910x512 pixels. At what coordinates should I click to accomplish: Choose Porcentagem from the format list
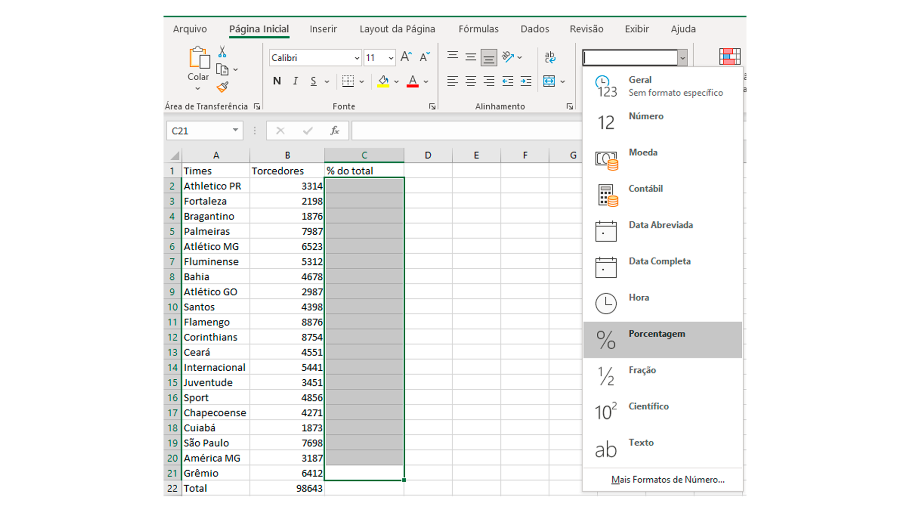click(x=656, y=338)
